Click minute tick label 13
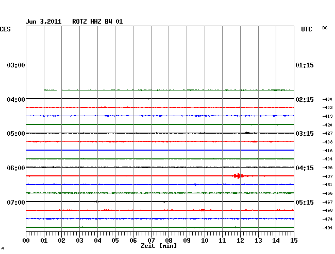Viewport: 335px width, 254px height. point(258,241)
